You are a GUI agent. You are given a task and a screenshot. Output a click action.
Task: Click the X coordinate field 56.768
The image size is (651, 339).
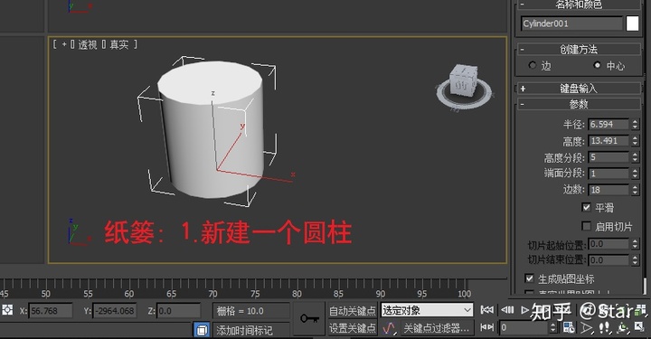pos(51,310)
